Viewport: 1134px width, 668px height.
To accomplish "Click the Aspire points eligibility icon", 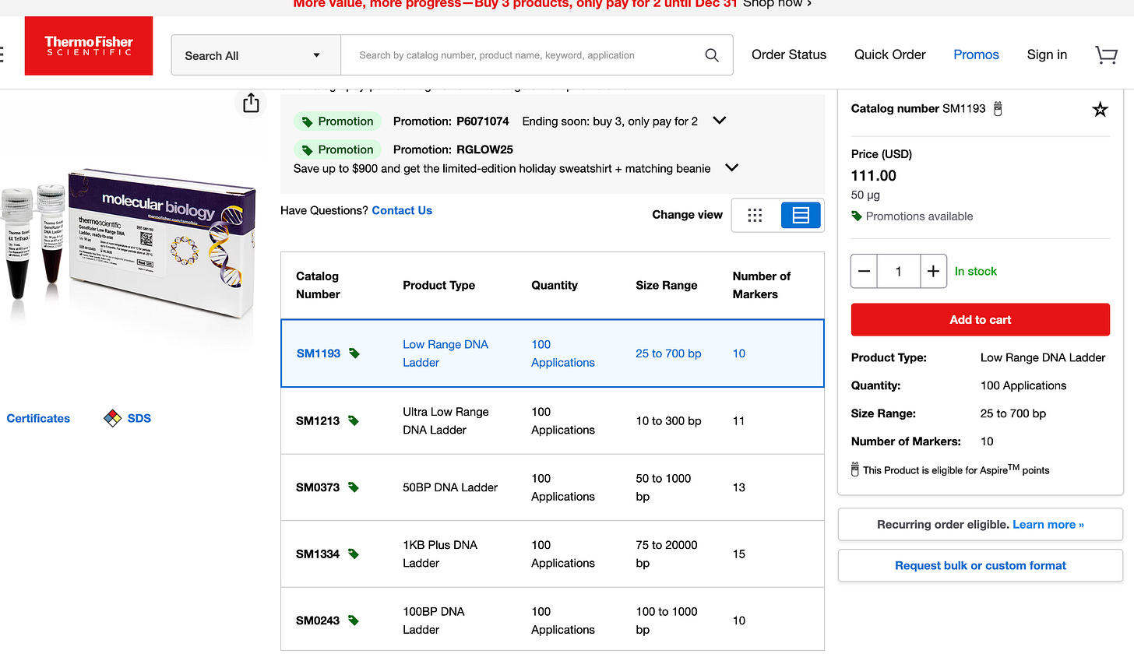I will click(x=855, y=470).
